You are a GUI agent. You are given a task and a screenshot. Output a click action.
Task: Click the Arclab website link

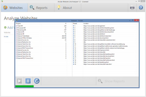click(x=6, y=37)
